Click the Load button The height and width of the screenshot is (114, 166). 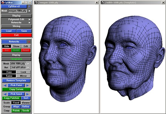8,31
